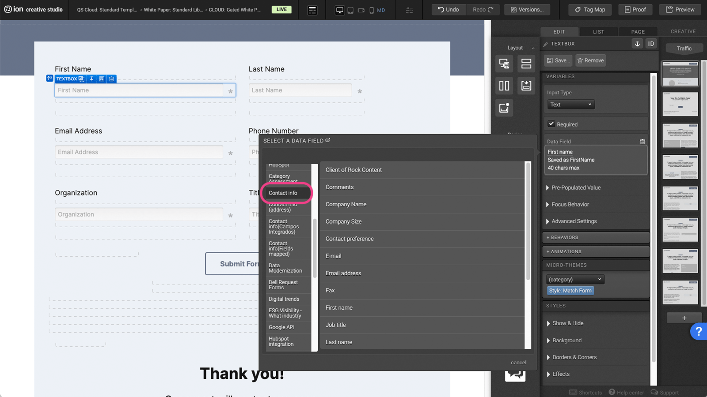
Task: Click the Preview button
Action: click(680, 10)
